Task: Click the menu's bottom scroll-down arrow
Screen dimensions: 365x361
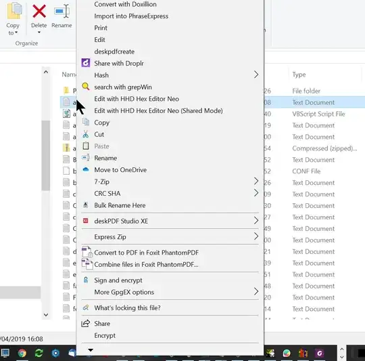Action: (x=91, y=349)
